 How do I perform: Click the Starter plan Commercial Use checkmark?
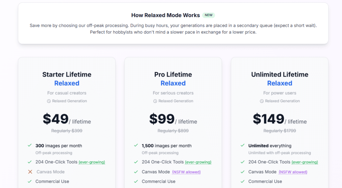click(x=30, y=181)
